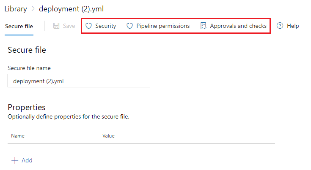
Task: Focus the Secure file name input field
Action: pos(79,81)
